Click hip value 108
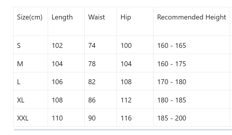 click(x=126, y=82)
